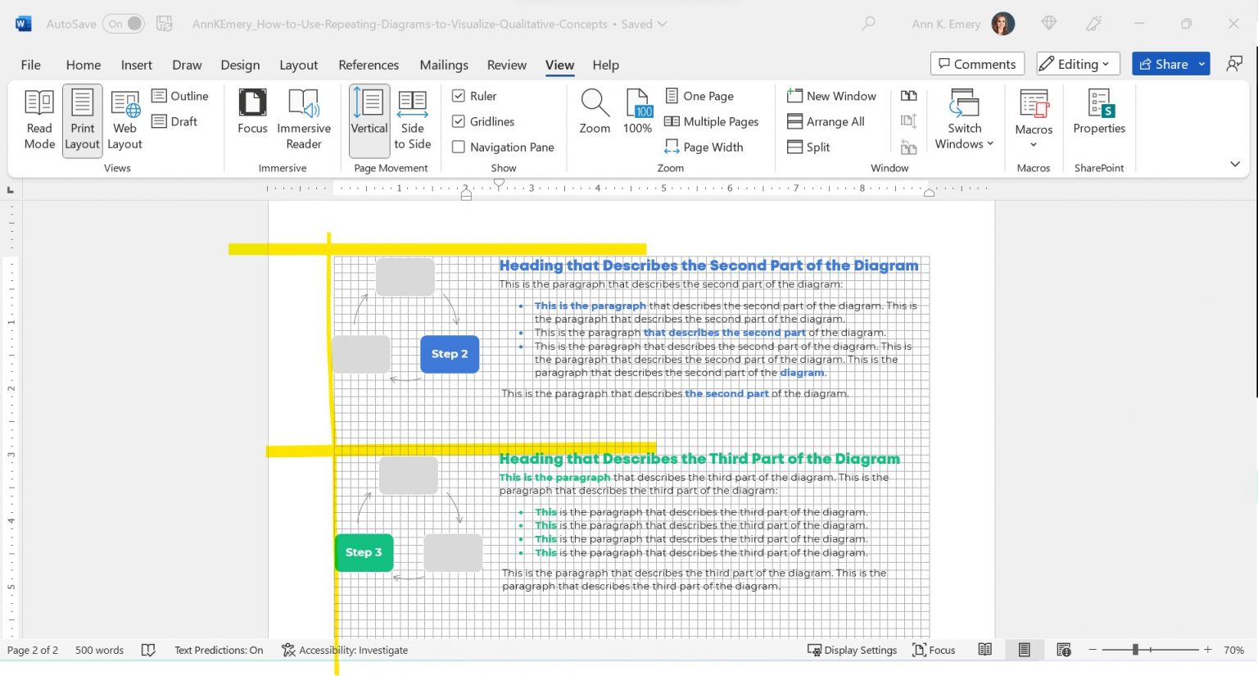
Task: Open Immersive Reader
Action: coord(303,119)
